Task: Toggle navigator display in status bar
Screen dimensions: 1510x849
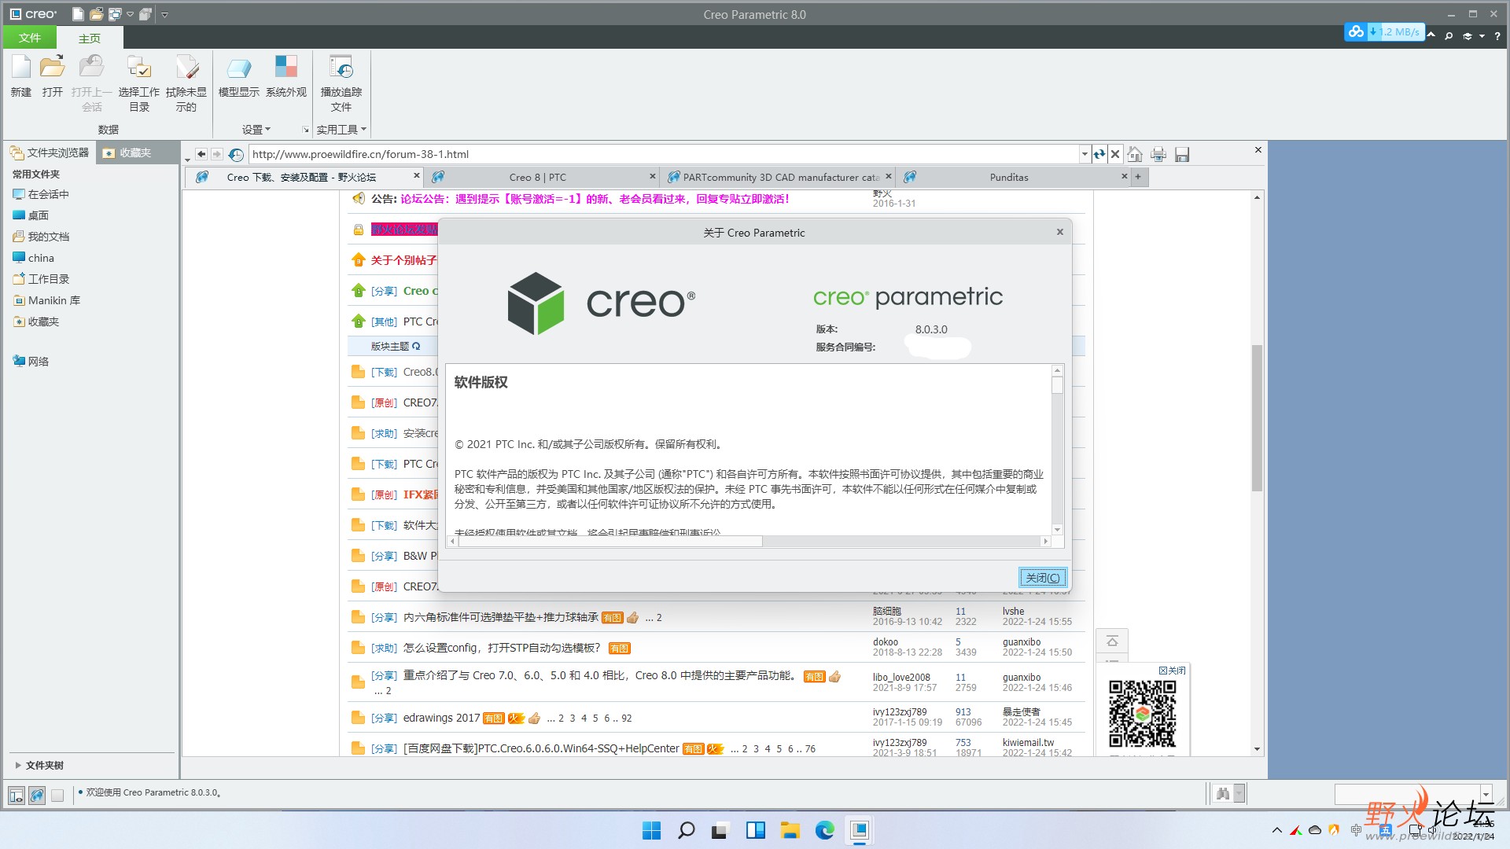Action: (17, 795)
